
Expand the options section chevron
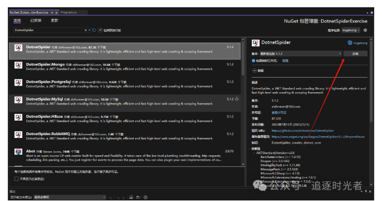pyautogui.click(x=254, y=71)
